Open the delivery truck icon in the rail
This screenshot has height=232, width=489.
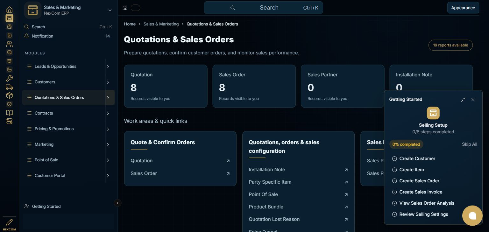pyautogui.click(x=9, y=87)
